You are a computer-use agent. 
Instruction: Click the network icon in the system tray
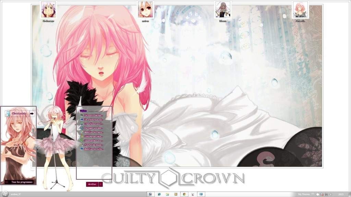[x=327, y=194]
